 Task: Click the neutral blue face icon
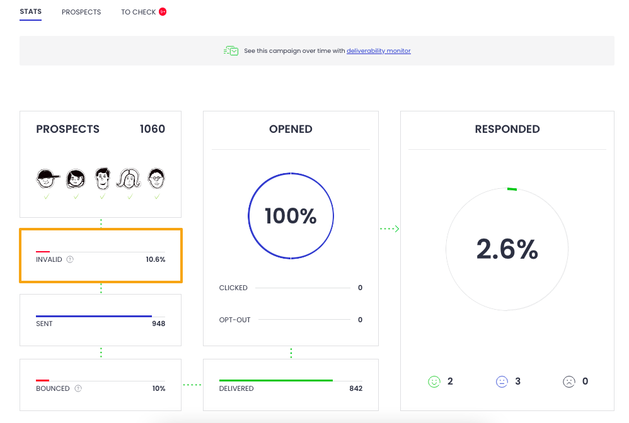pos(502,381)
